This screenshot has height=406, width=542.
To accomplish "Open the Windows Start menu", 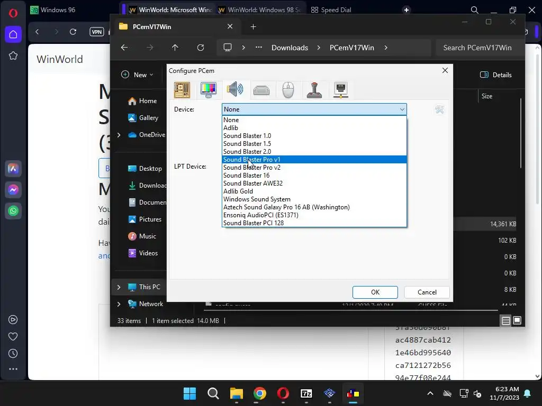I will (189, 393).
